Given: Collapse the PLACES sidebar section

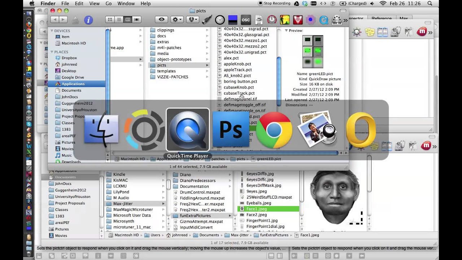Looking at the screenshot, I should click(52, 52).
